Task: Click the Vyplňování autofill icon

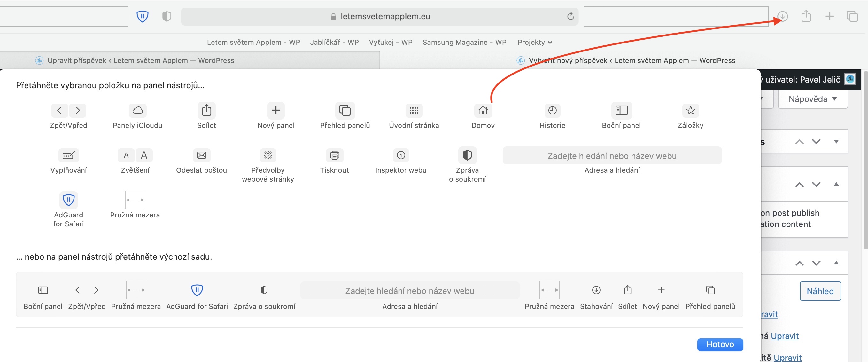Action: 68,155
